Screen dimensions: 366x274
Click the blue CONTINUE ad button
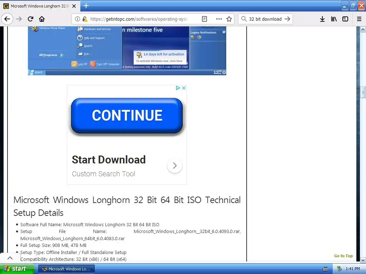(x=127, y=116)
